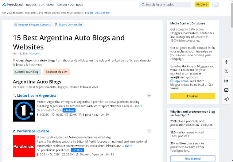Click Export Full Database link

pos(97,13)
